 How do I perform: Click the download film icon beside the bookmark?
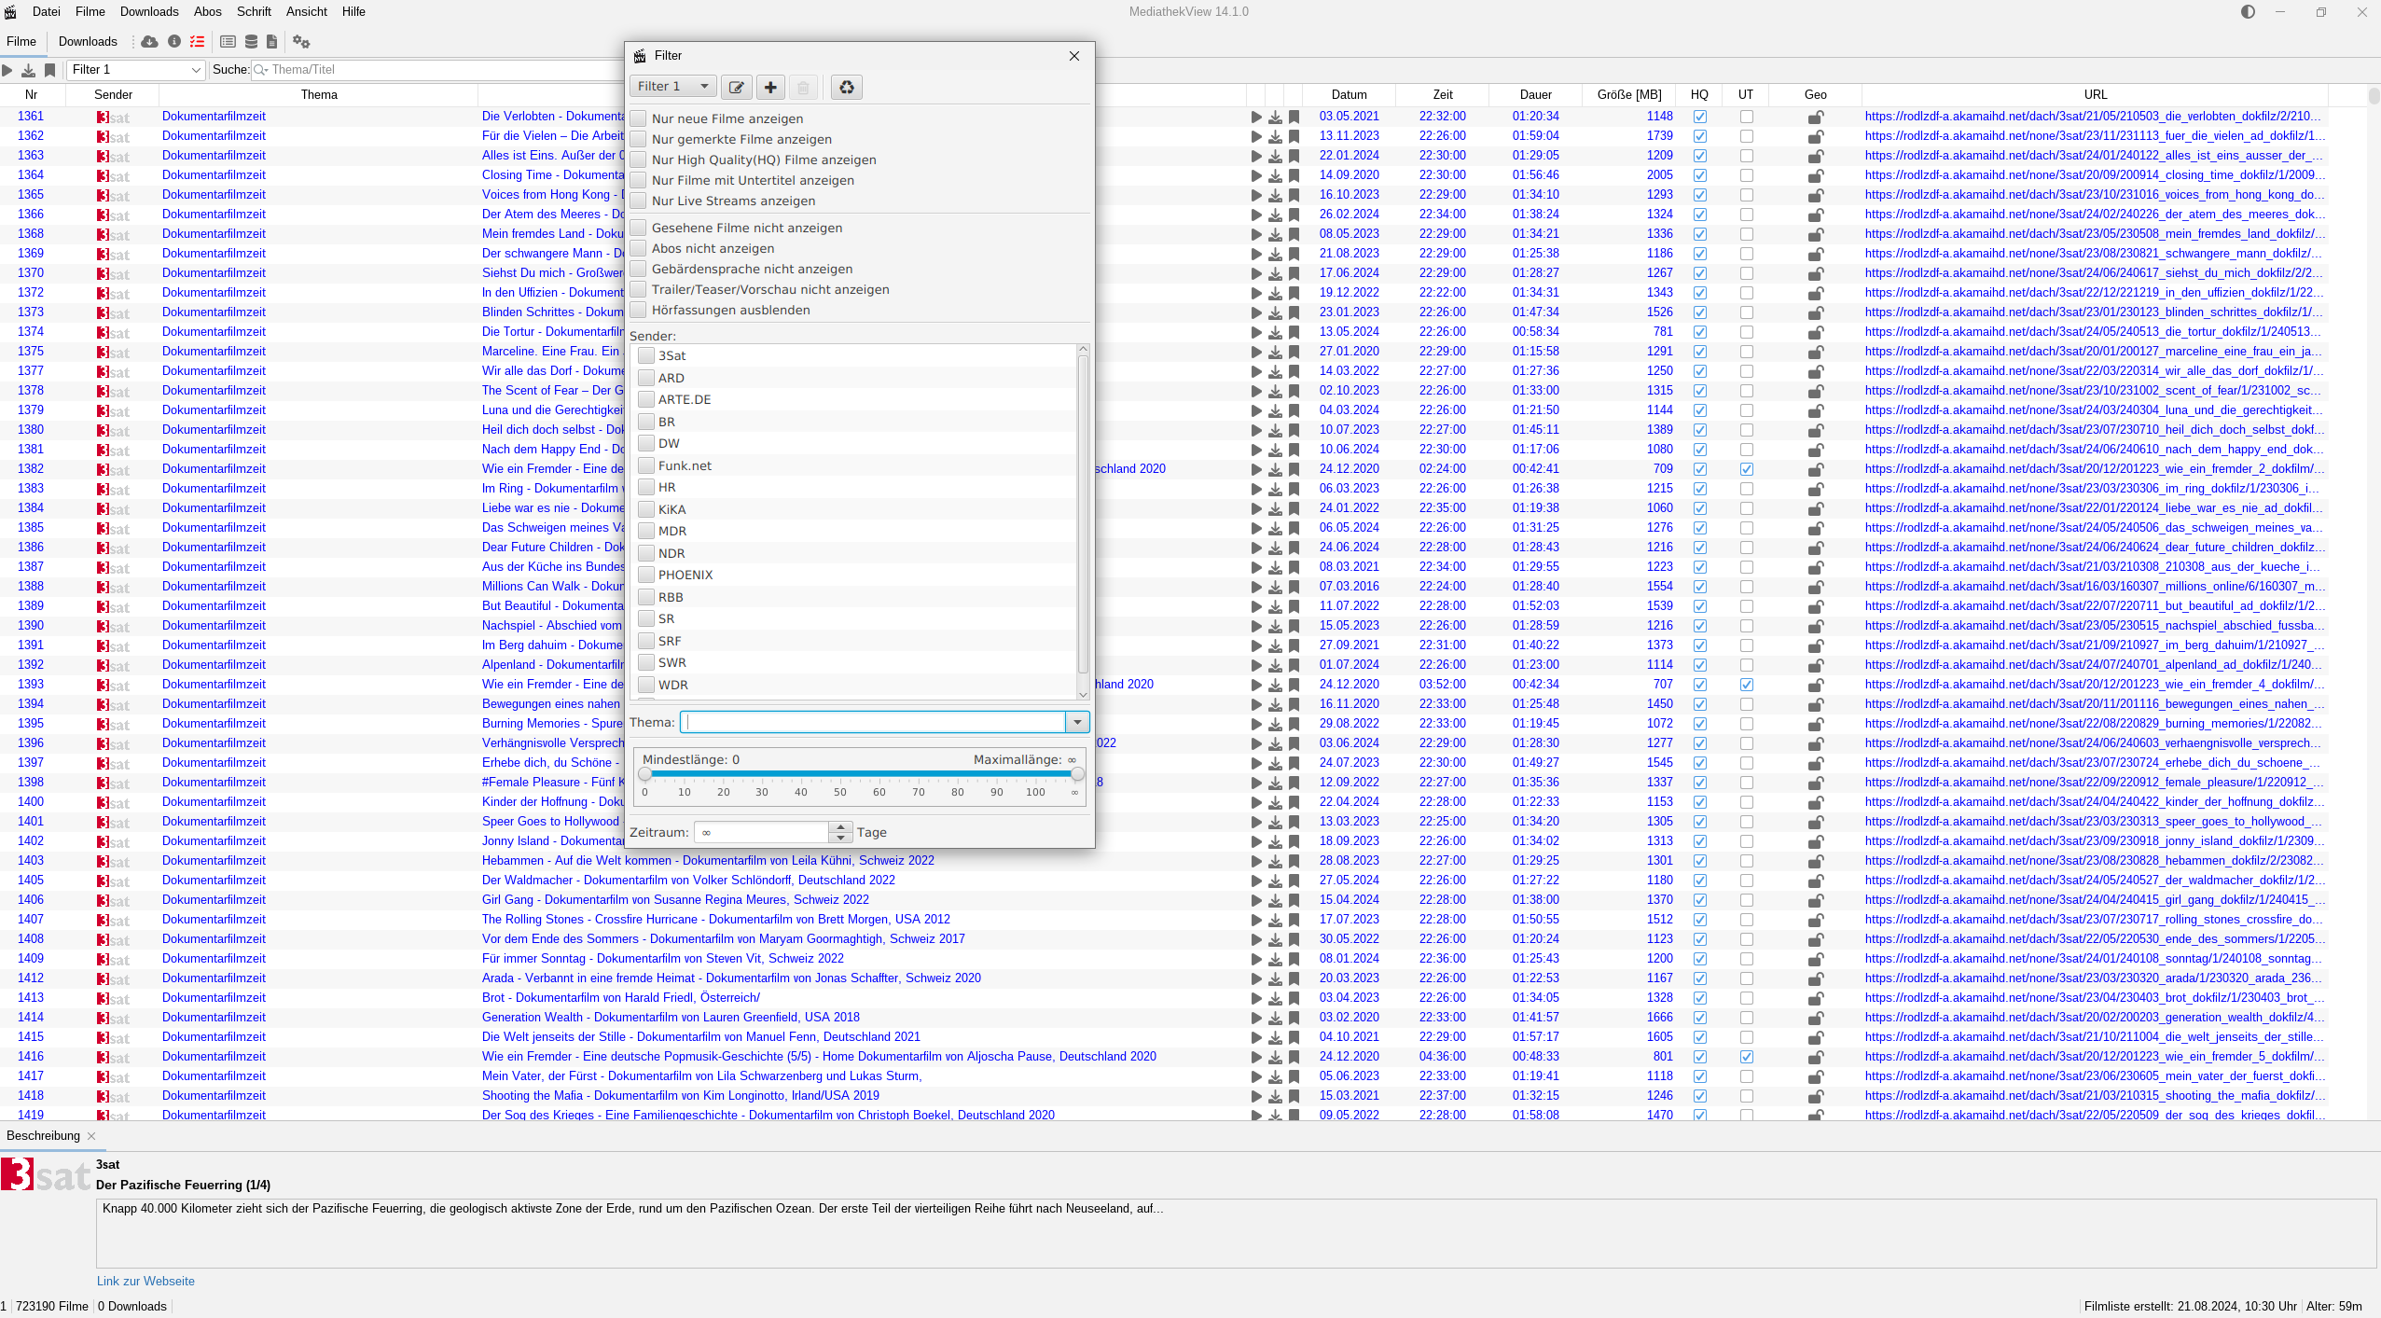pyautogui.click(x=29, y=70)
